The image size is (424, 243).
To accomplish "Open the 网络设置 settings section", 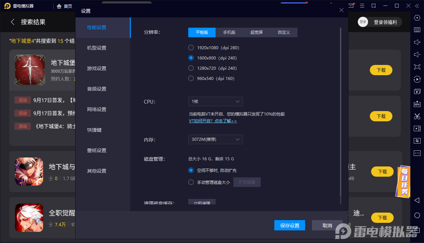I will (x=97, y=109).
